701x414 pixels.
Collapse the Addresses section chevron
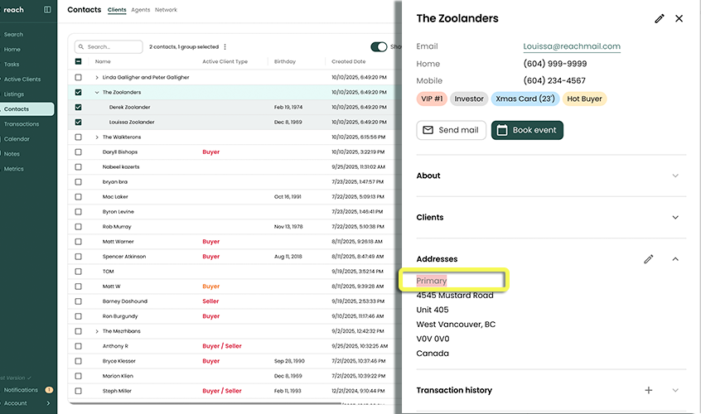[x=675, y=259]
